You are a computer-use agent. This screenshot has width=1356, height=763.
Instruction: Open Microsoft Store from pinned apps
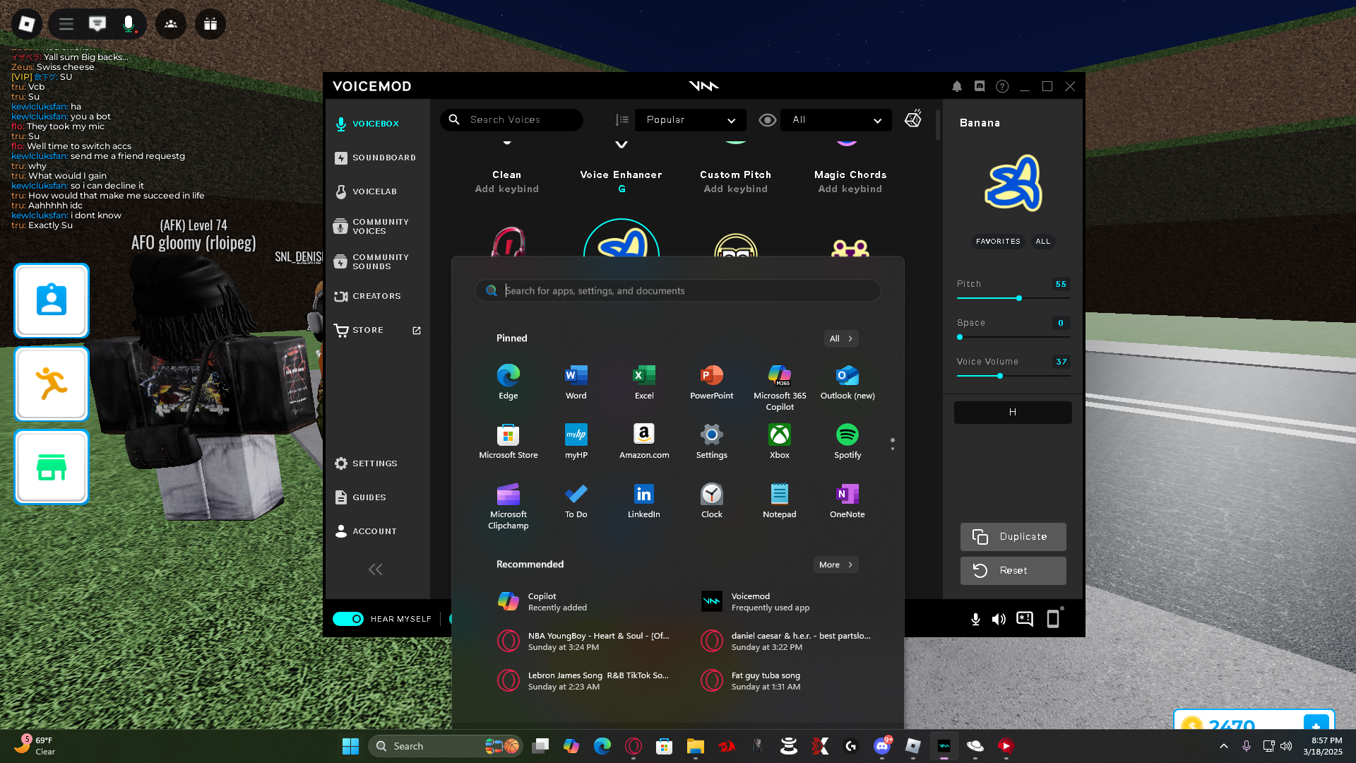509,441
